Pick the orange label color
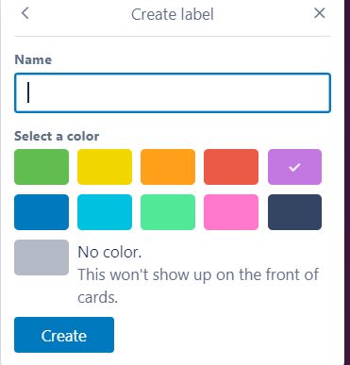This screenshot has width=350, height=365. click(x=168, y=167)
